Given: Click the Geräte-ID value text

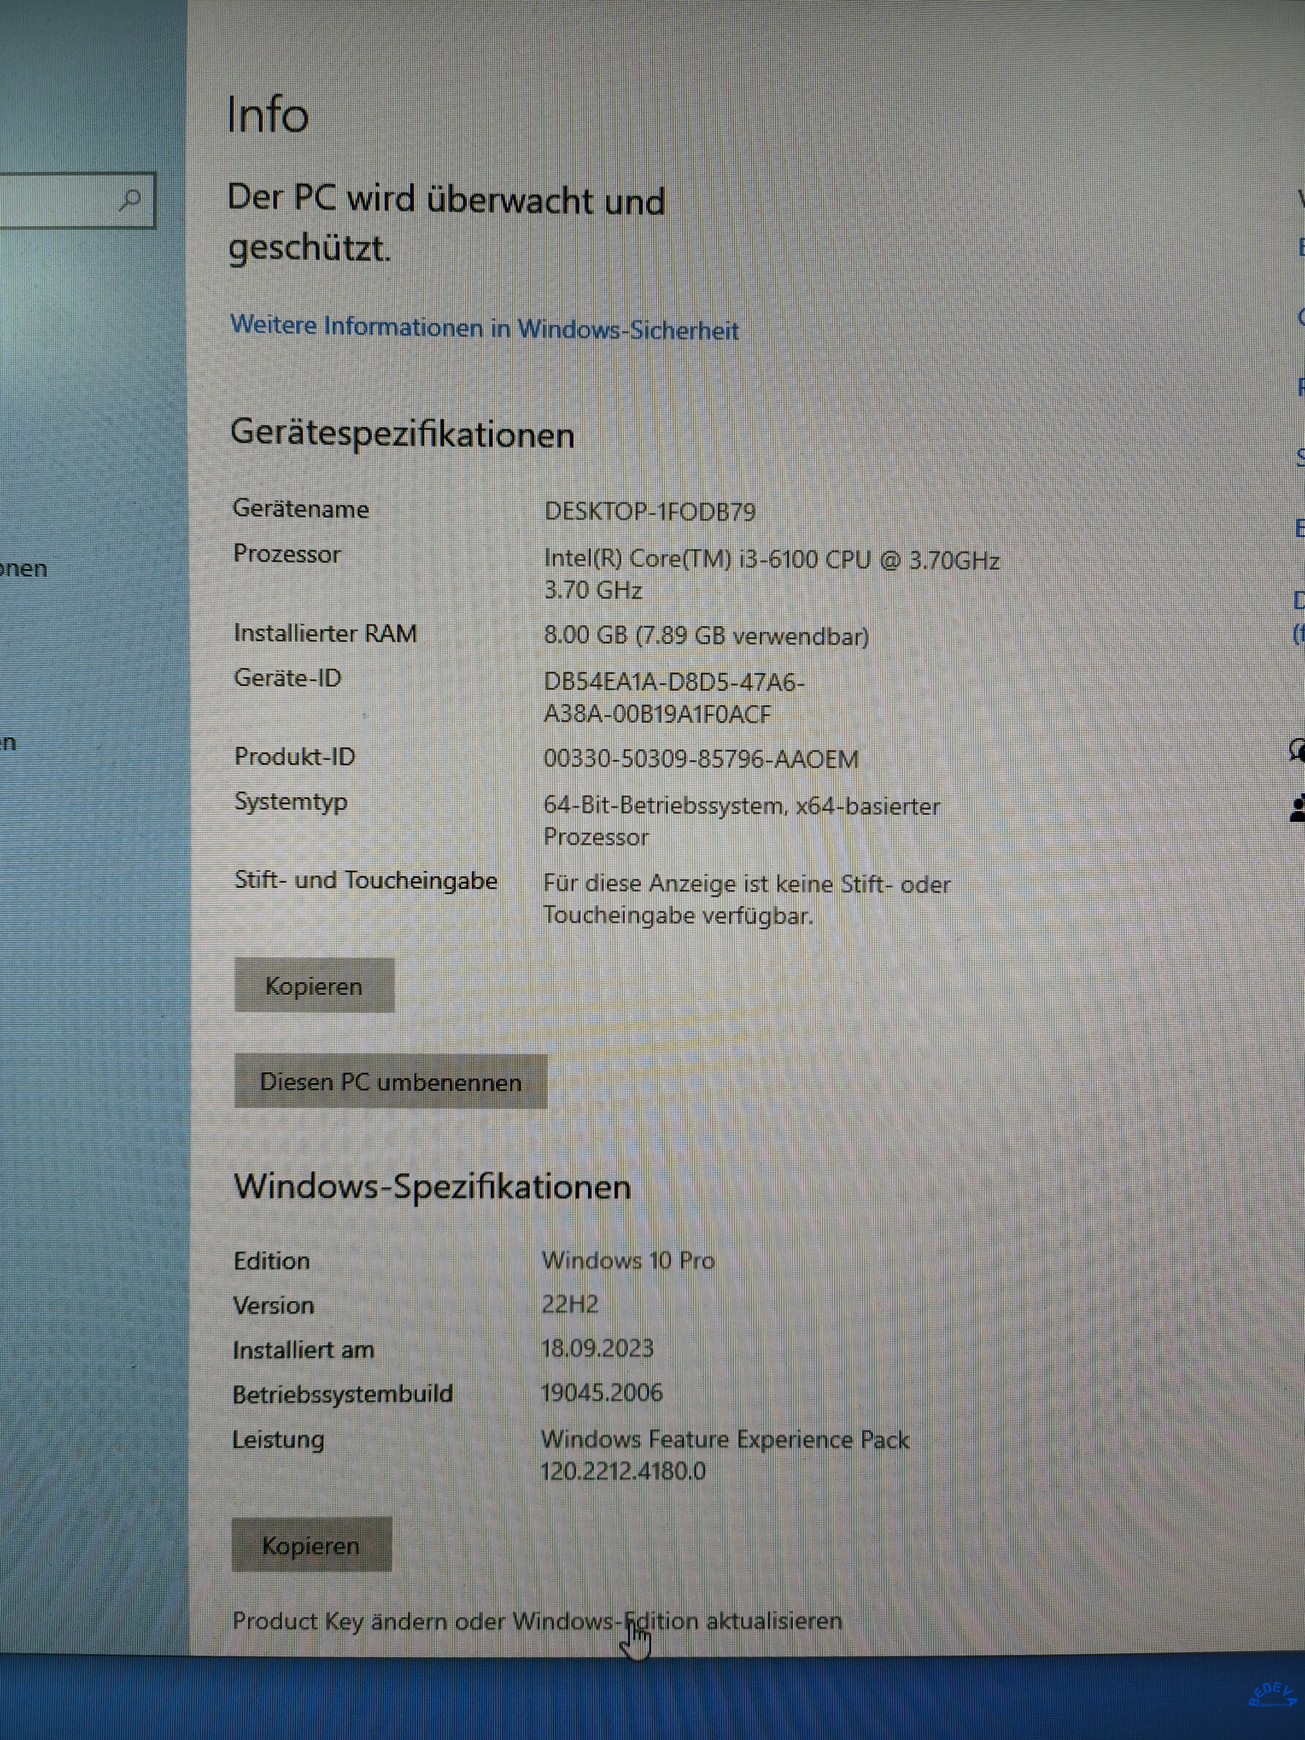Looking at the screenshot, I should [x=674, y=698].
